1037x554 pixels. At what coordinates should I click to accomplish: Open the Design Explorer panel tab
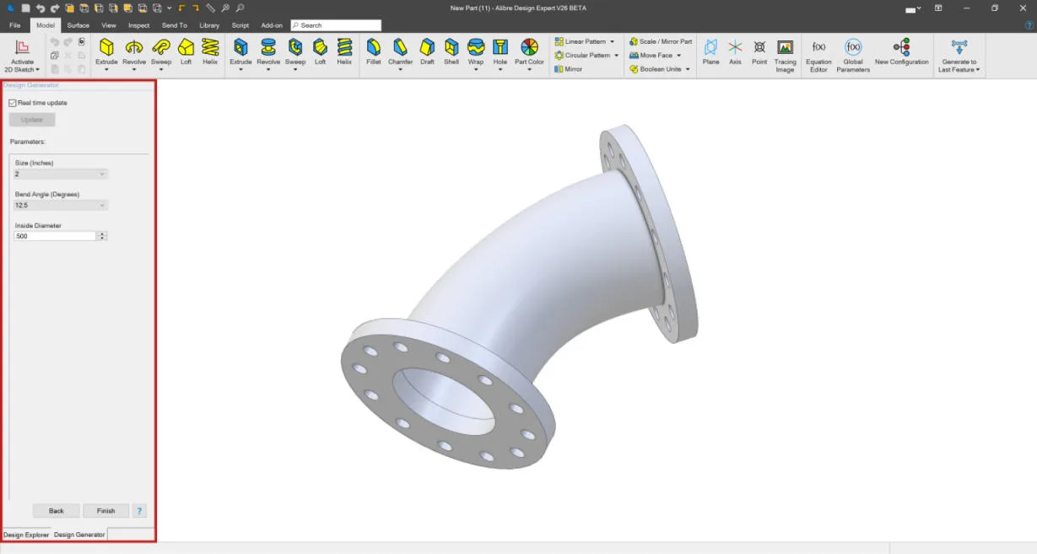tap(26, 535)
